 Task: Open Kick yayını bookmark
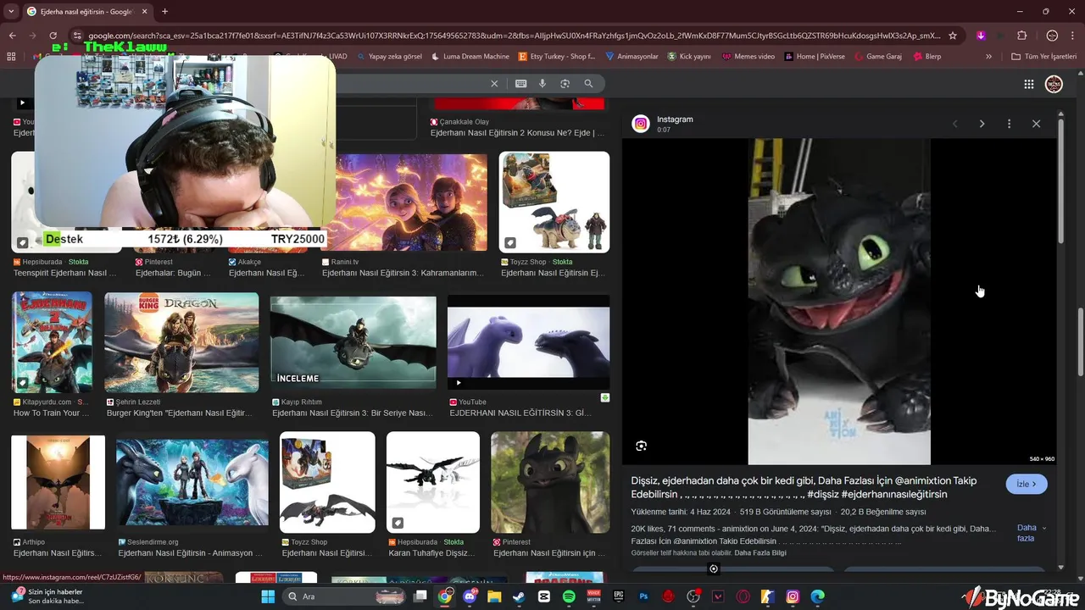(x=689, y=57)
